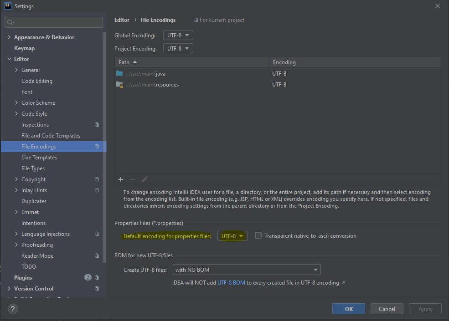This screenshot has height=321, width=449.
Task: Click the sidebar scrollbar
Action: coord(105,137)
